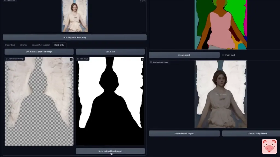Click the angel input image thumbnail

point(75,16)
